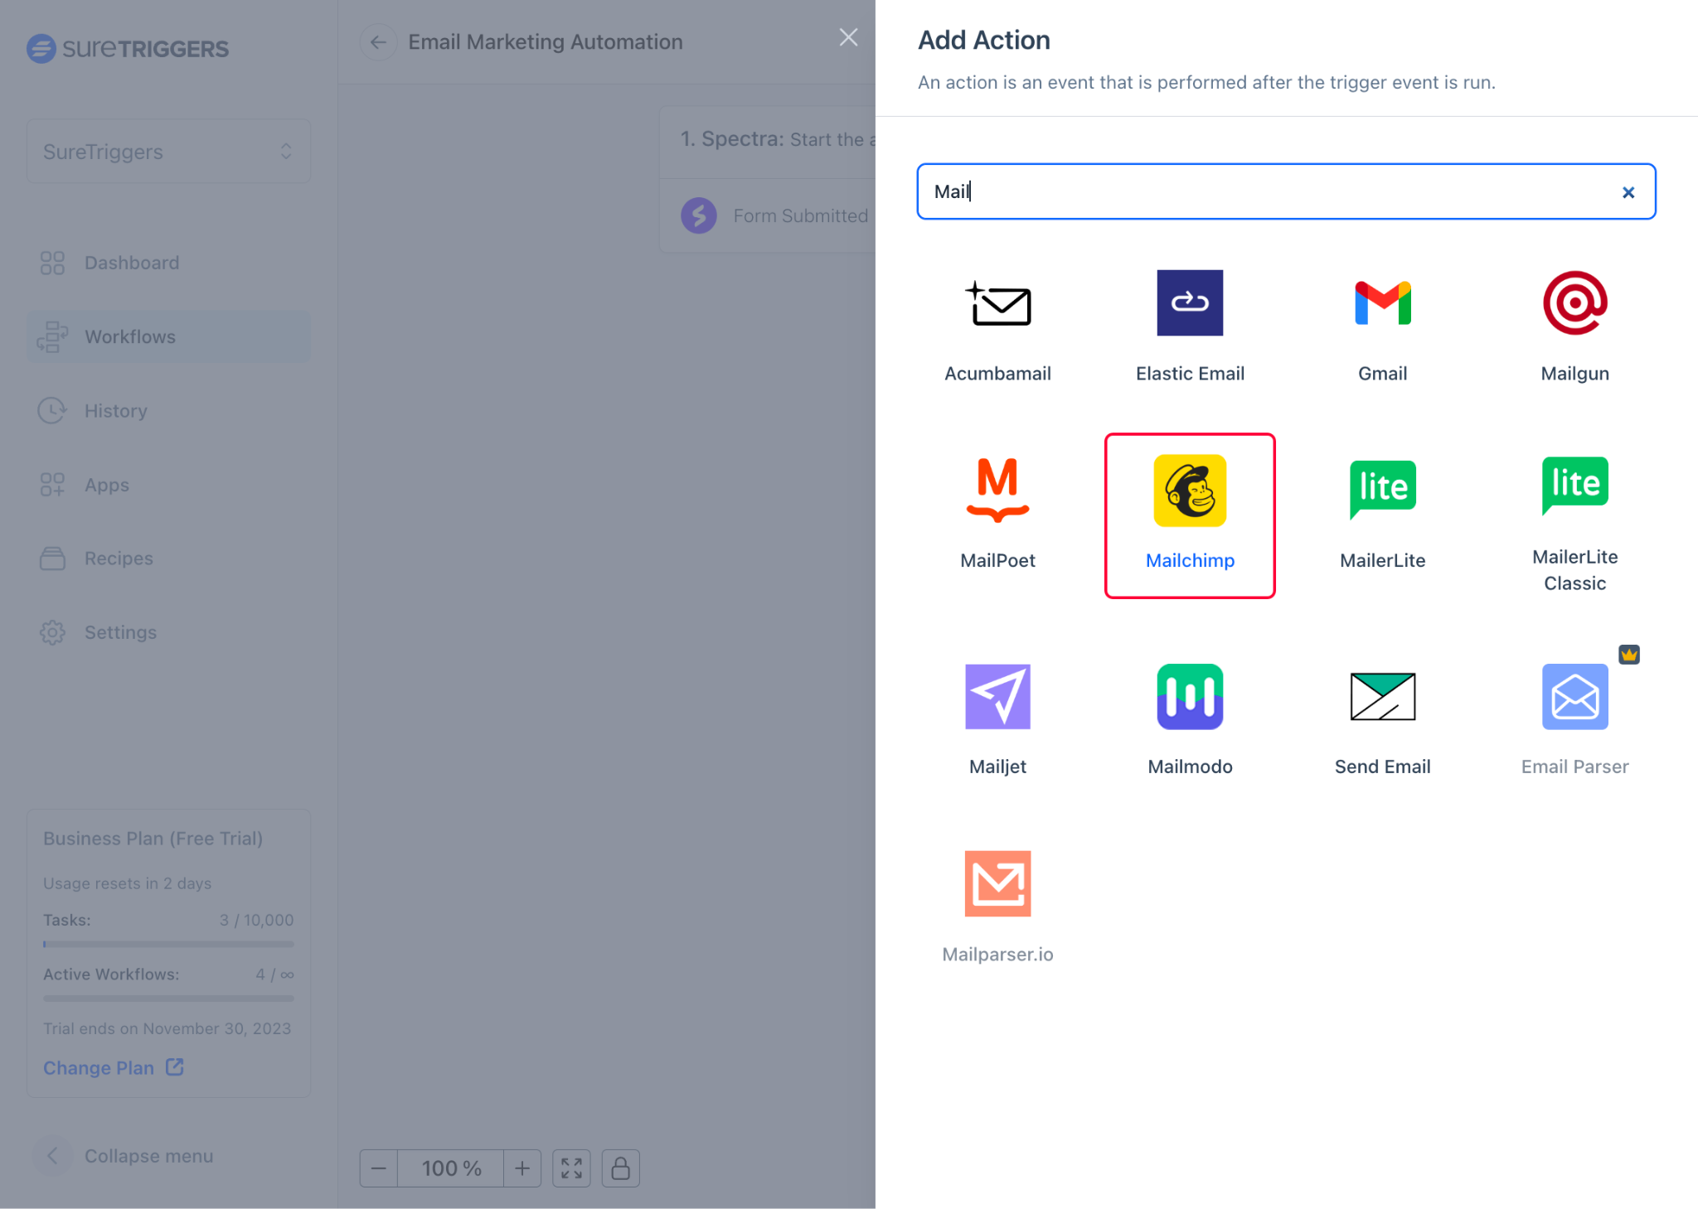Clear the Mail search query
This screenshot has width=1698, height=1209.
pos(1628,191)
